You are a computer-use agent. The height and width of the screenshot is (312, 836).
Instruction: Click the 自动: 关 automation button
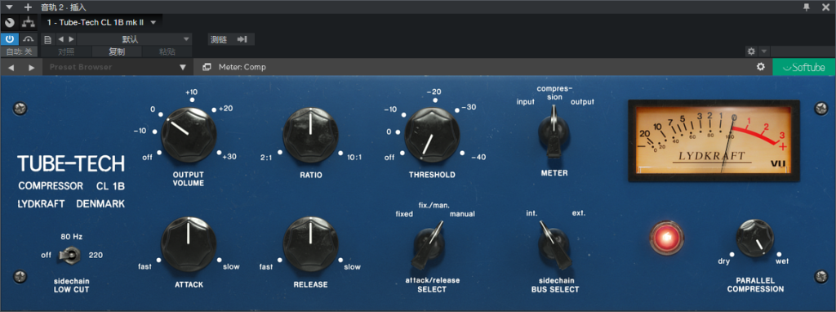point(20,51)
